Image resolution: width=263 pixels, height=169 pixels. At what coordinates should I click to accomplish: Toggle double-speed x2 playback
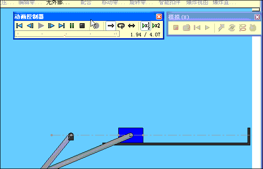pos(156,26)
